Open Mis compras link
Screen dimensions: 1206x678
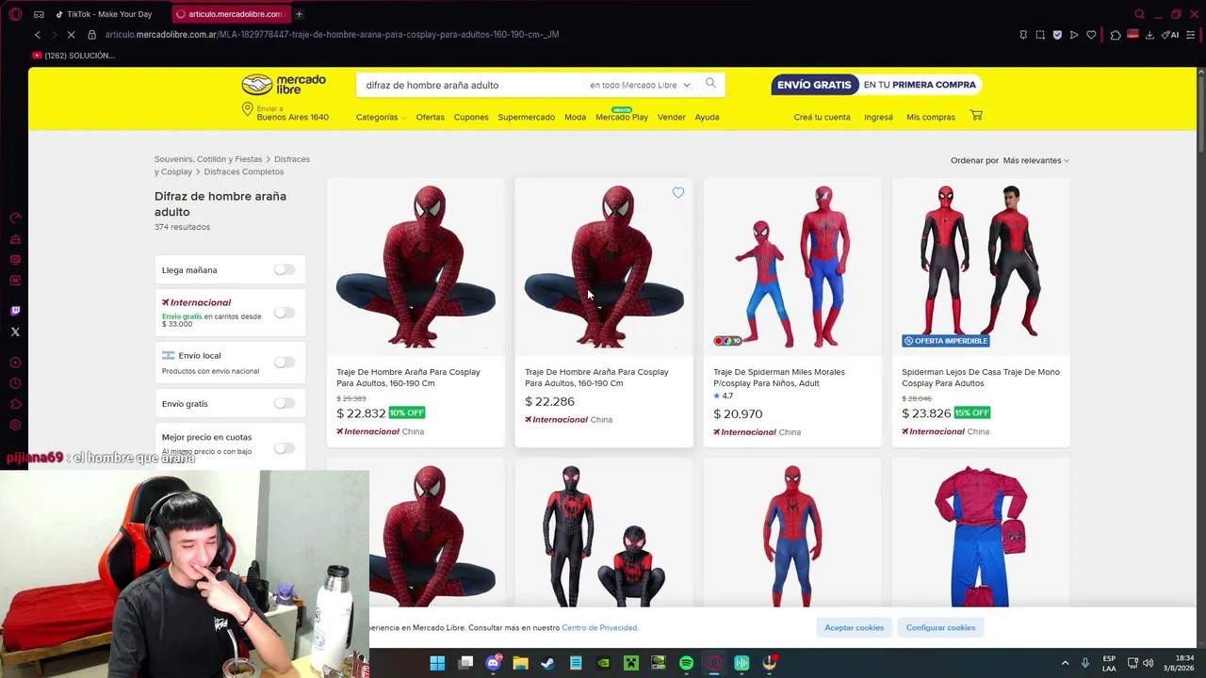tap(931, 117)
